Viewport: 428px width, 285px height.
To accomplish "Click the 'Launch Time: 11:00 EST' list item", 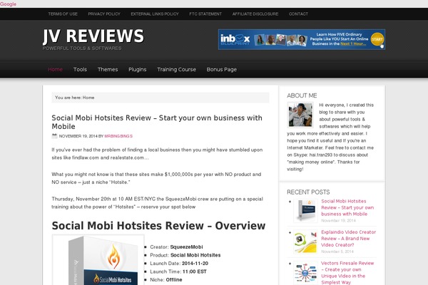I will tap(178, 271).
